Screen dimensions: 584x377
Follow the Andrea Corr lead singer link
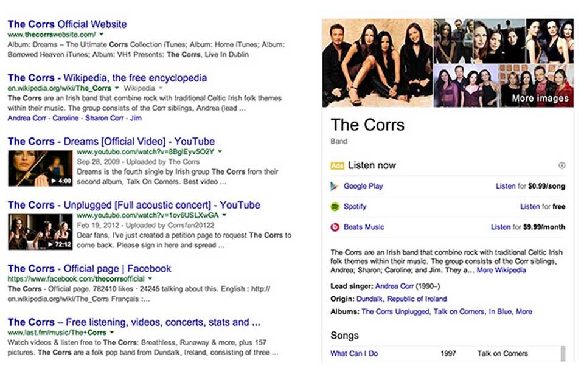point(394,286)
